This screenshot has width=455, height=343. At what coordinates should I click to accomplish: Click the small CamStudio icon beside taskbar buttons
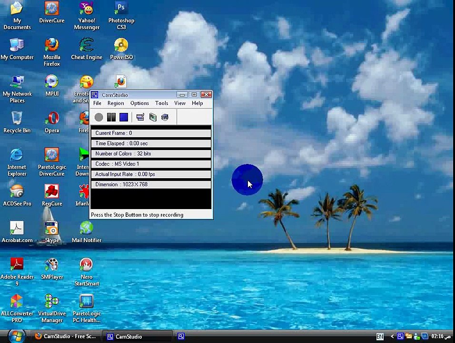181,336
